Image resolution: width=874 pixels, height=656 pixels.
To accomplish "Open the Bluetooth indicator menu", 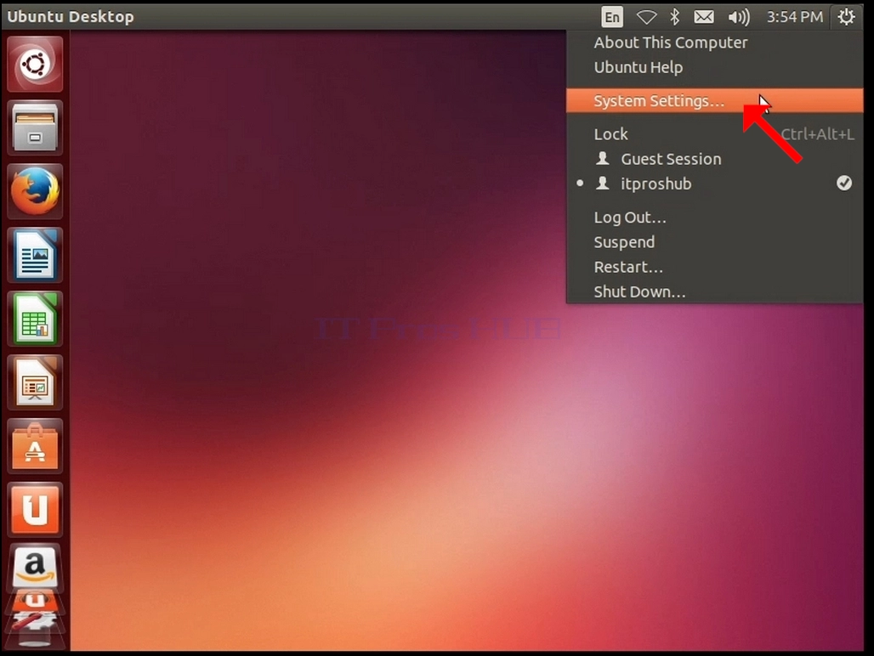I will [674, 17].
